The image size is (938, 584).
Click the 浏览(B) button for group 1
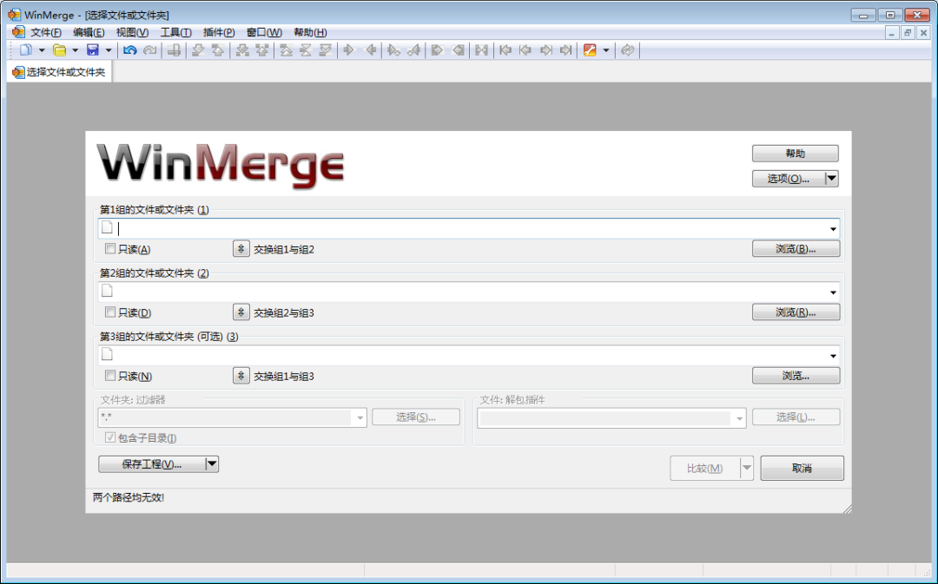point(795,248)
